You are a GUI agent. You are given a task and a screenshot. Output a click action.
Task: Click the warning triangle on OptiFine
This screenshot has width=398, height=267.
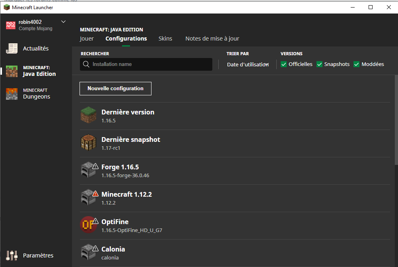tap(95, 221)
